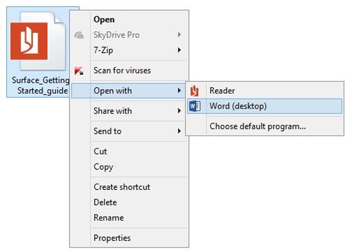
Task: Expand the Send to submenu arrow
Action: [179, 131]
